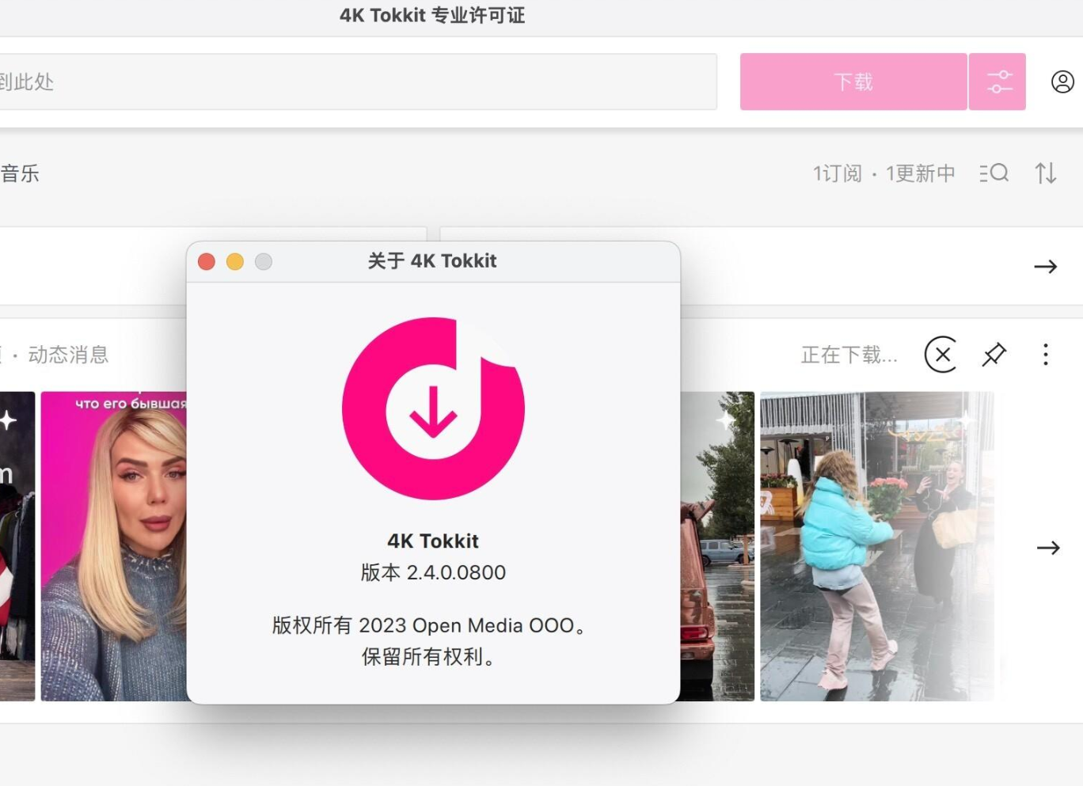The height and width of the screenshot is (786, 1083).
Task: Click the 正在下载... status label
Action: click(849, 355)
